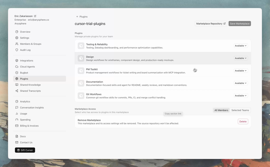
Task: Select the PM Toolkit plugin title
Action: 92,69
